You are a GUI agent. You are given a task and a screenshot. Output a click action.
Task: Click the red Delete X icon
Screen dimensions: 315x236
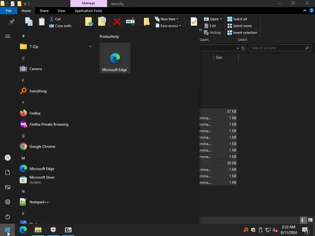point(117,22)
